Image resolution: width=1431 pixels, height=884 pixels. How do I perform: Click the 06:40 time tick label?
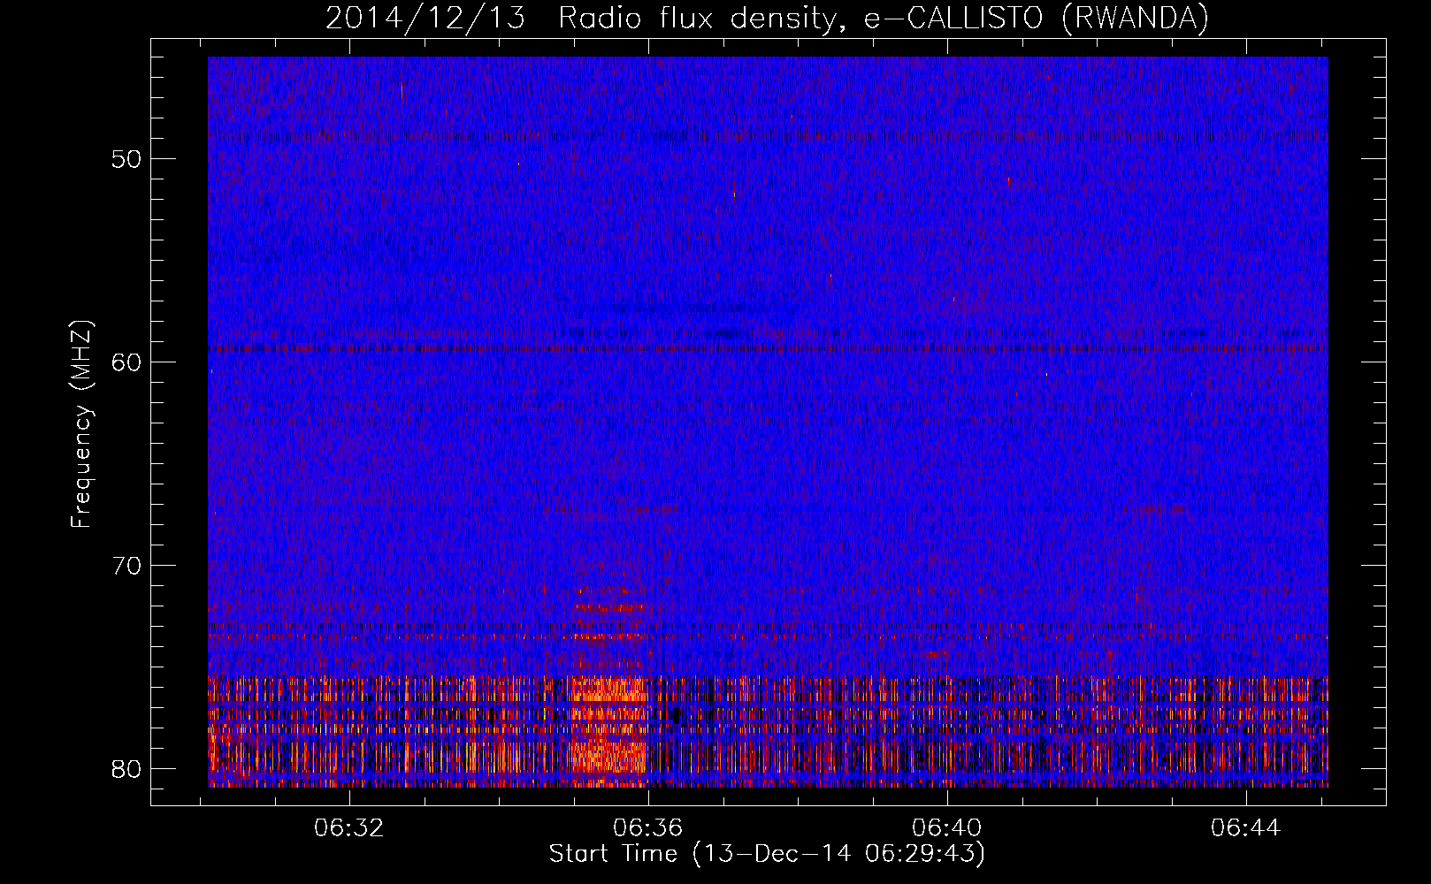tap(947, 828)
